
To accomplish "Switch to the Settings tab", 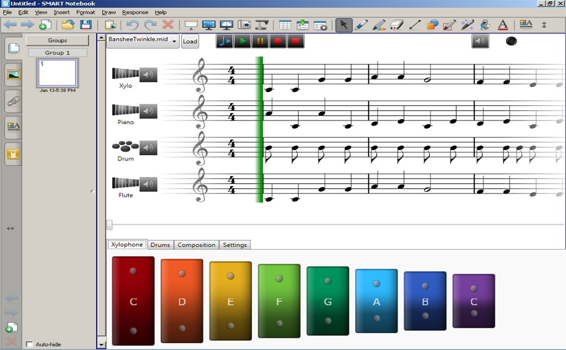I will [x=235, y=245].
